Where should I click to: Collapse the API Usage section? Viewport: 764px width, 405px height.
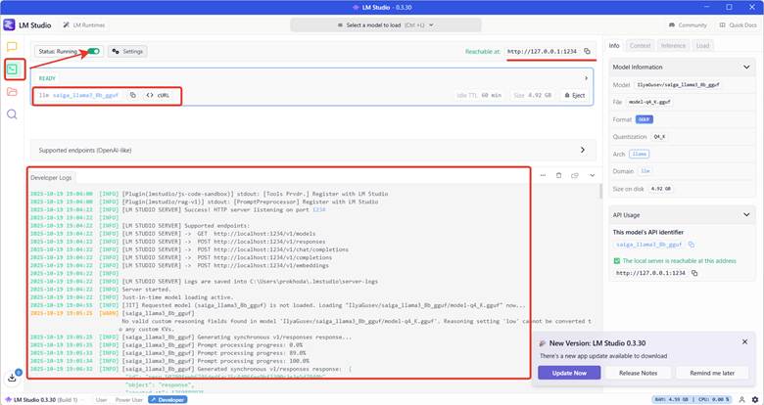tap(746, 214)
